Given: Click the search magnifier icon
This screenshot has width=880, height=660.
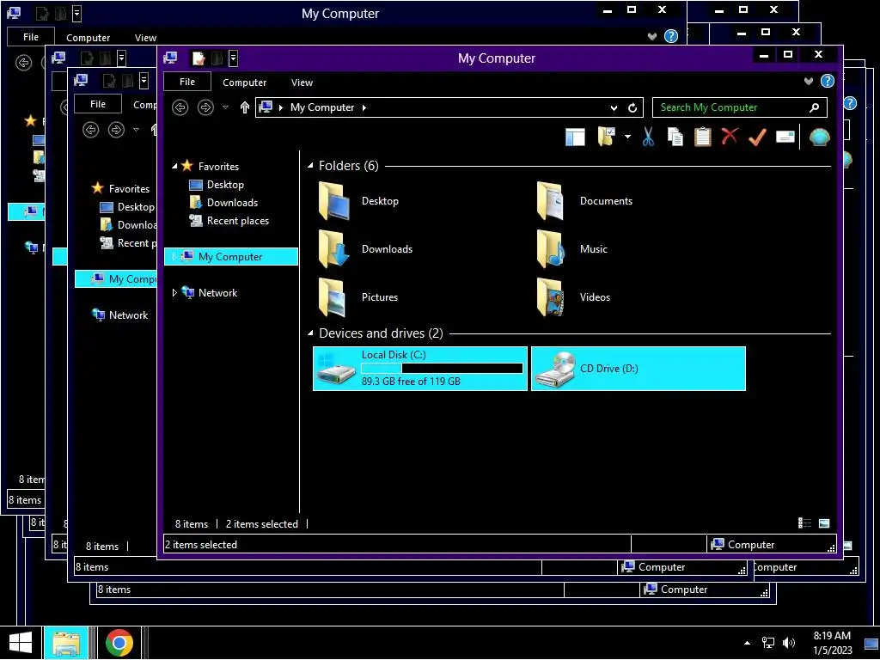Looking at the screenshot, I should pyautogui.click(x=815, y=107).
